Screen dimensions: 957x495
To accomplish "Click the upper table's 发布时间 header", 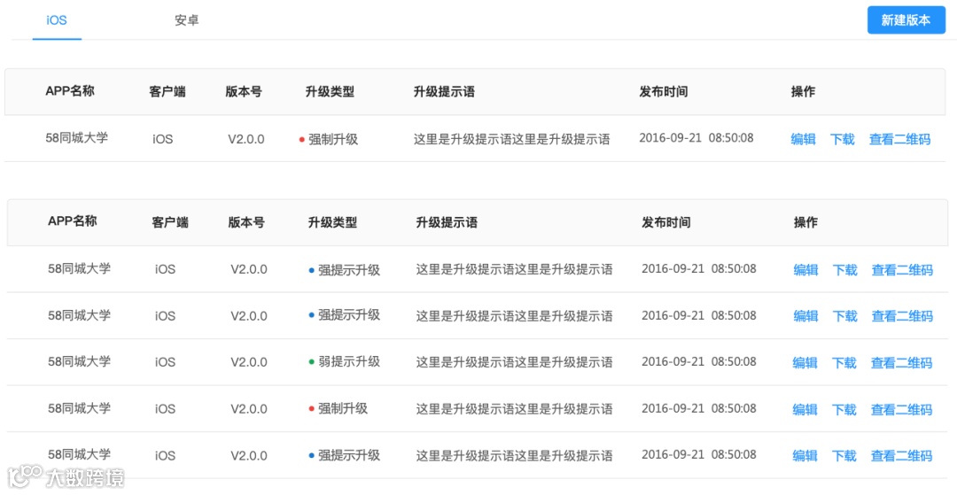I will (x=664, y=92).
